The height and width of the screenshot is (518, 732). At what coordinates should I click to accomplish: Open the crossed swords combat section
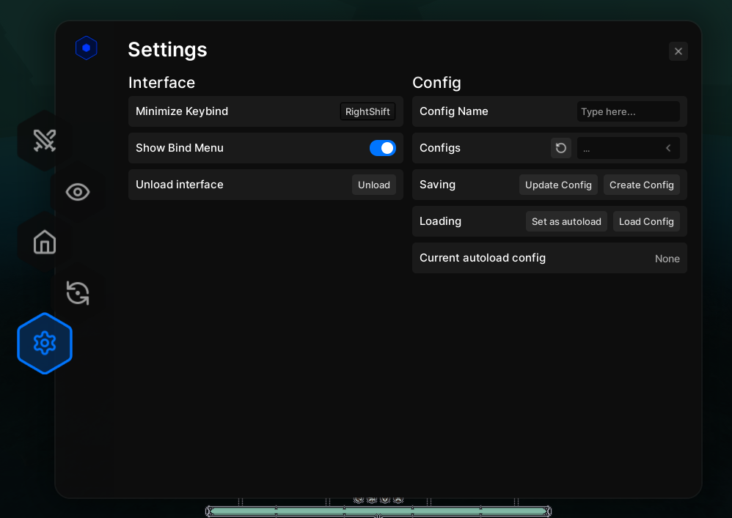(x=45, y=141)
